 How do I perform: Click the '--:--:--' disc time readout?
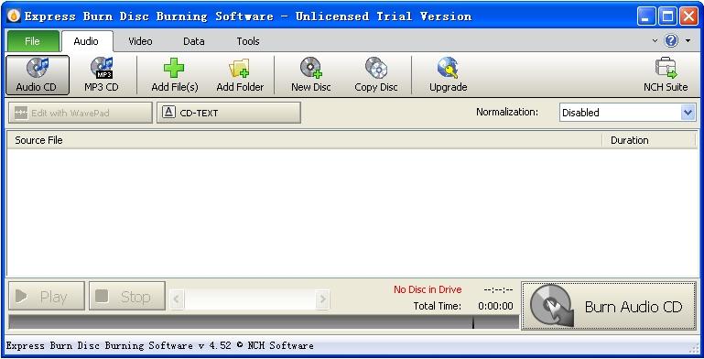click(x=498, y=289)
